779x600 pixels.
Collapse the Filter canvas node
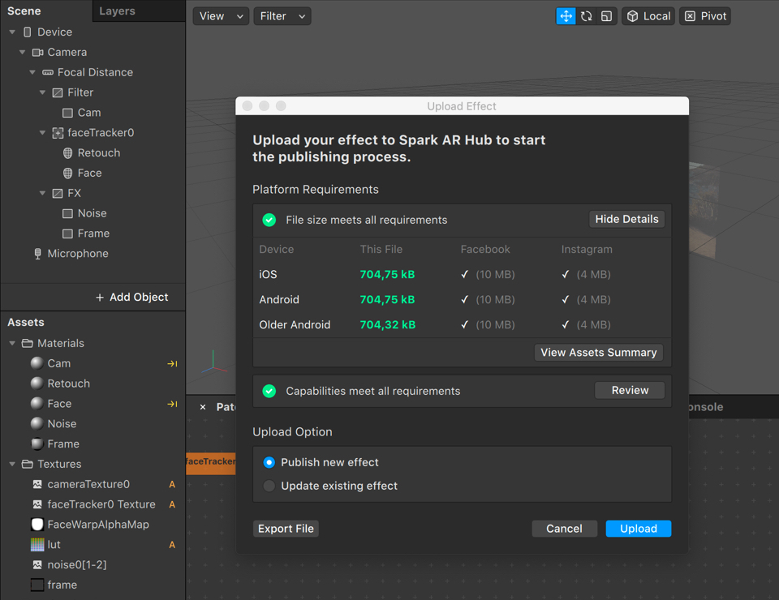coord(42,92)
